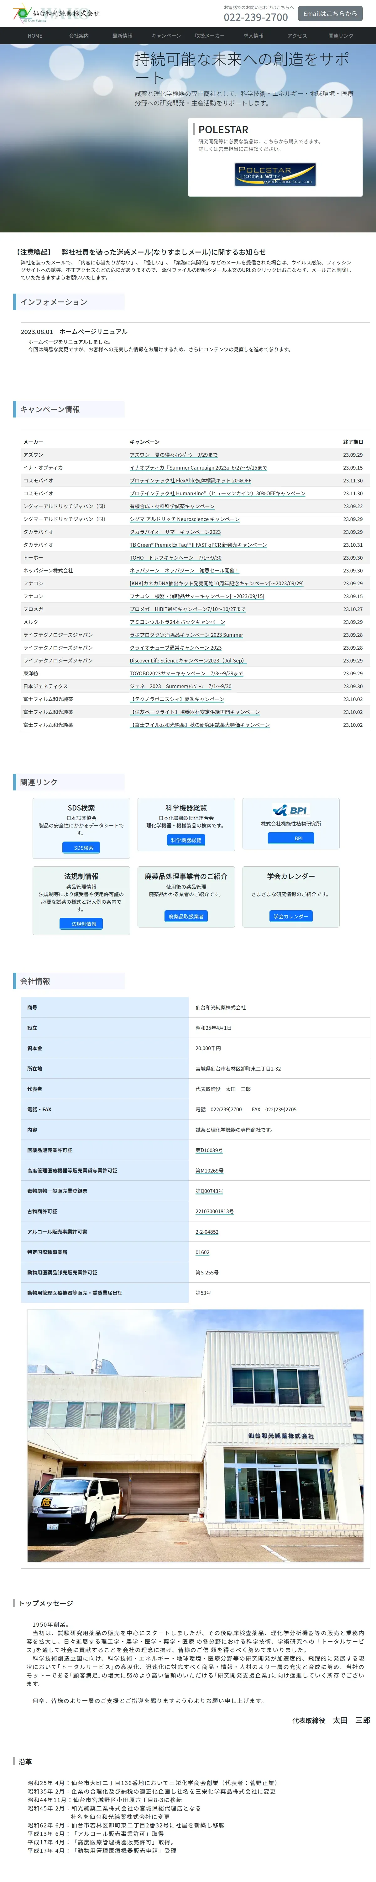Open the 取扱メーカー menu item

(x=210, y=36)
